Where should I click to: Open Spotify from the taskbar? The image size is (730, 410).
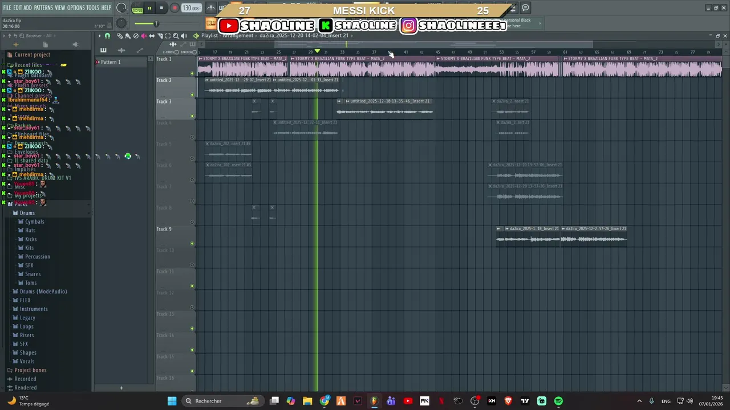click(x=558, y=401)
